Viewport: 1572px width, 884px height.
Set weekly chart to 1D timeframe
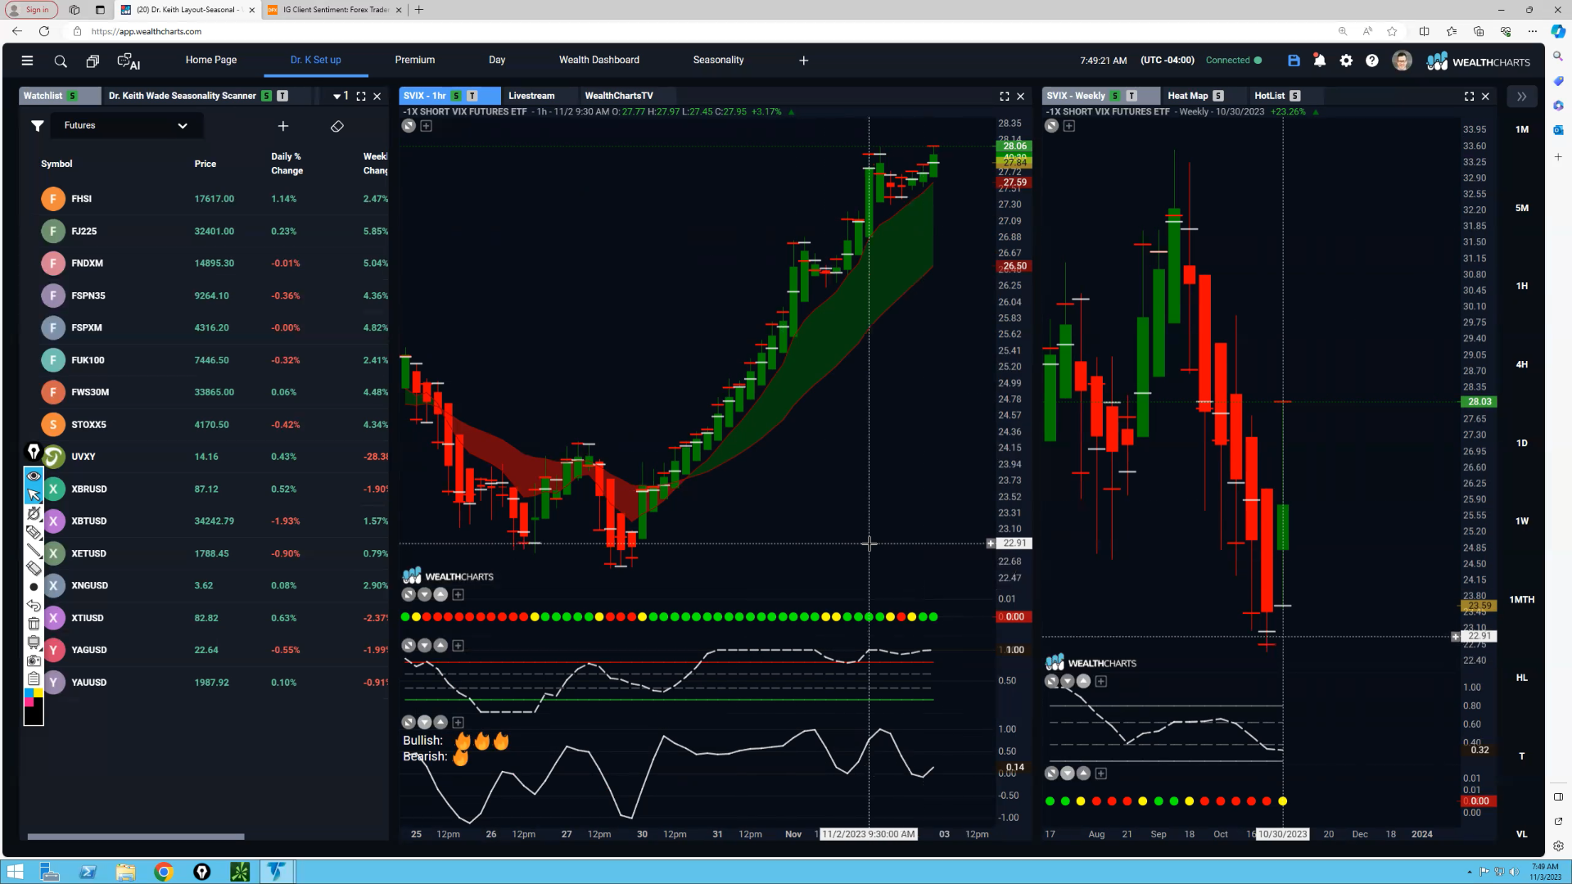pos(1522,443)
